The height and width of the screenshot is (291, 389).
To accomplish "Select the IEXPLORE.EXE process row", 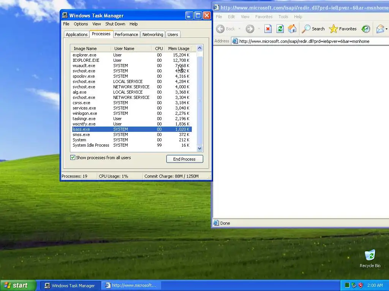I will pos(132,60).
